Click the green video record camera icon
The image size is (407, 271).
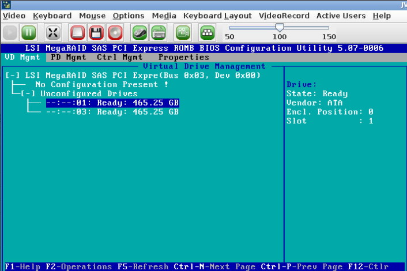tap(183, 32)
